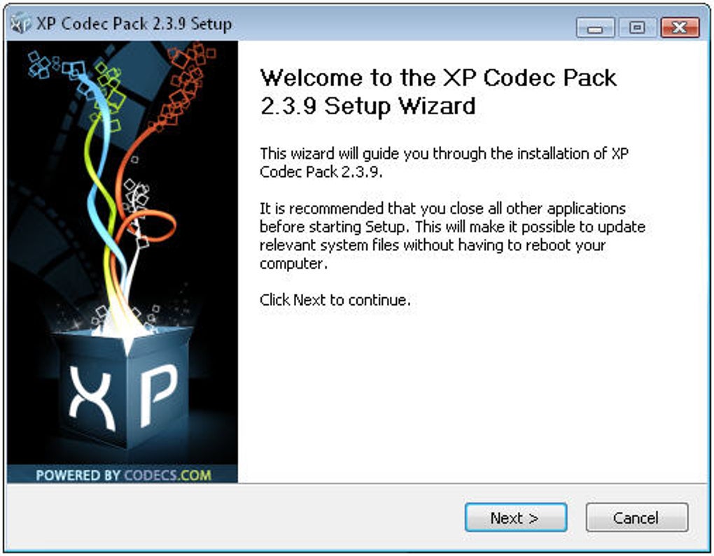Click the 'It is recommended that you close' paragraph
This screenshot has width=714, height=556.
452,236
